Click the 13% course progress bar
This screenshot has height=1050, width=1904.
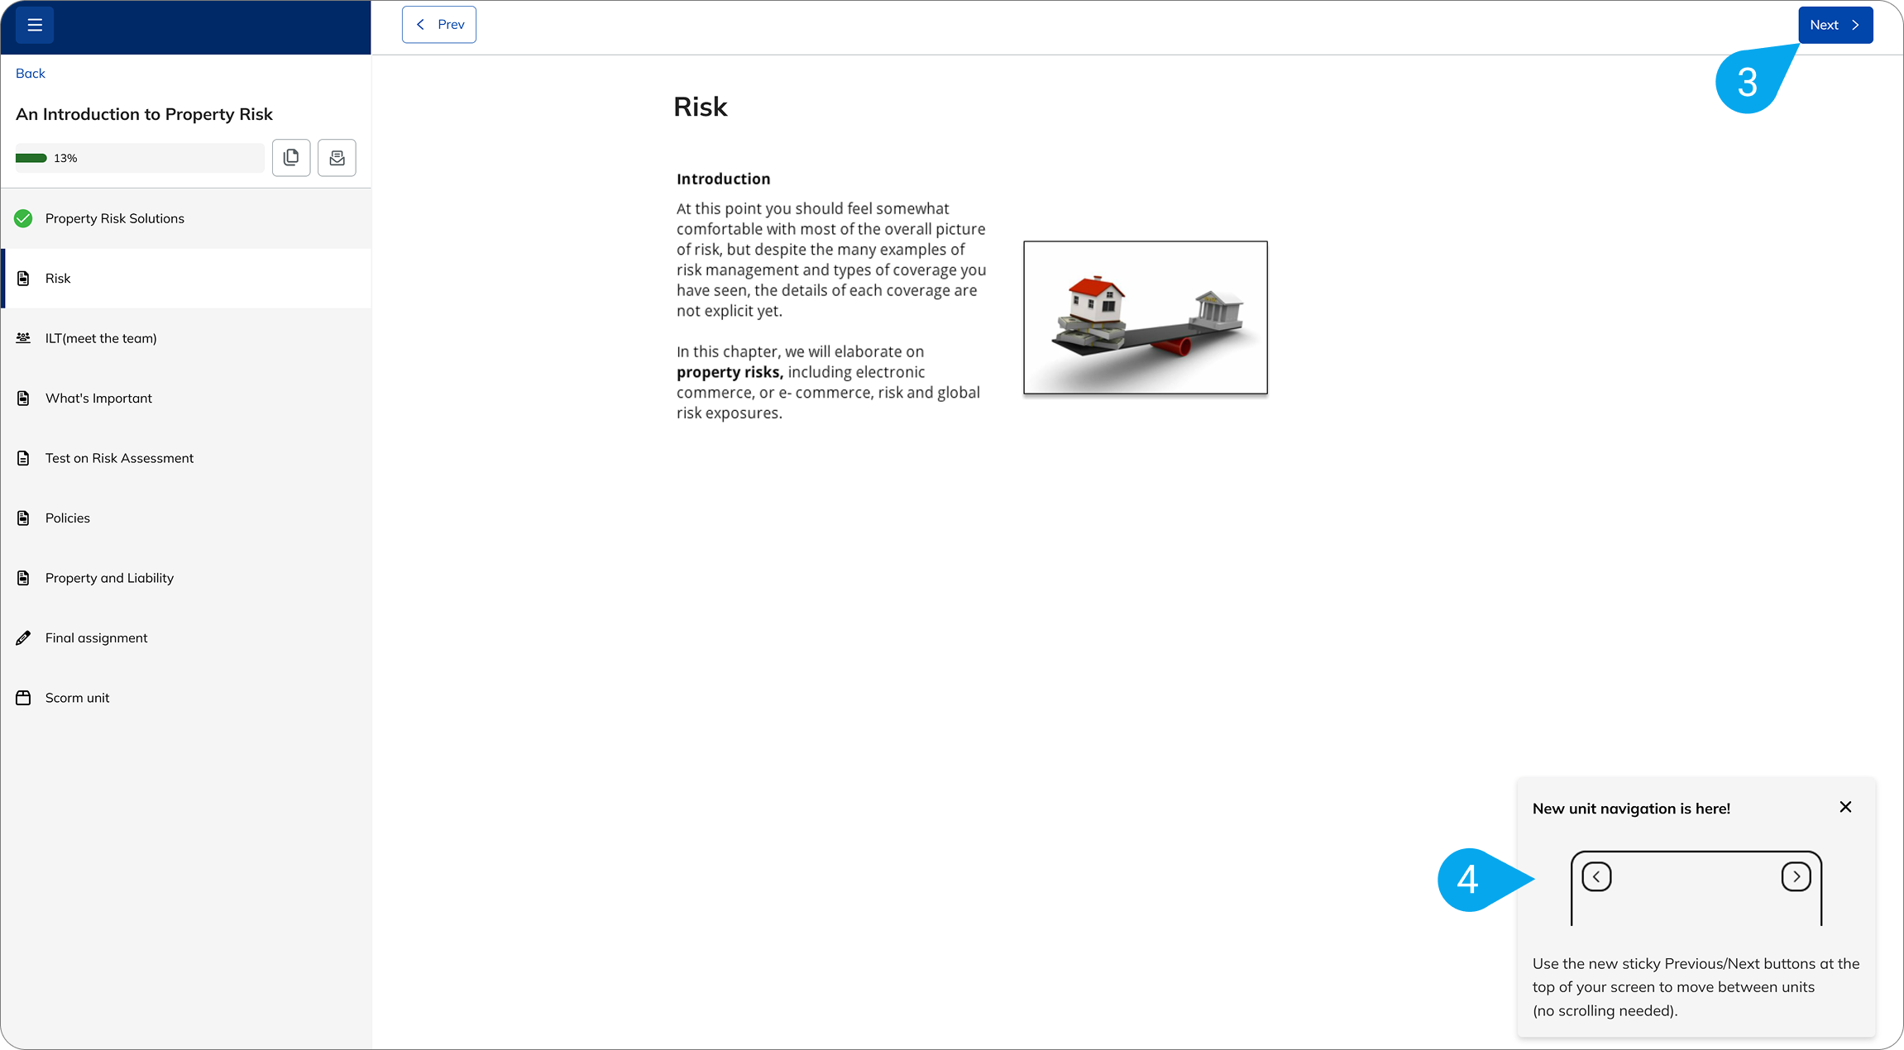pyautogui.click(x=138, y=157)
